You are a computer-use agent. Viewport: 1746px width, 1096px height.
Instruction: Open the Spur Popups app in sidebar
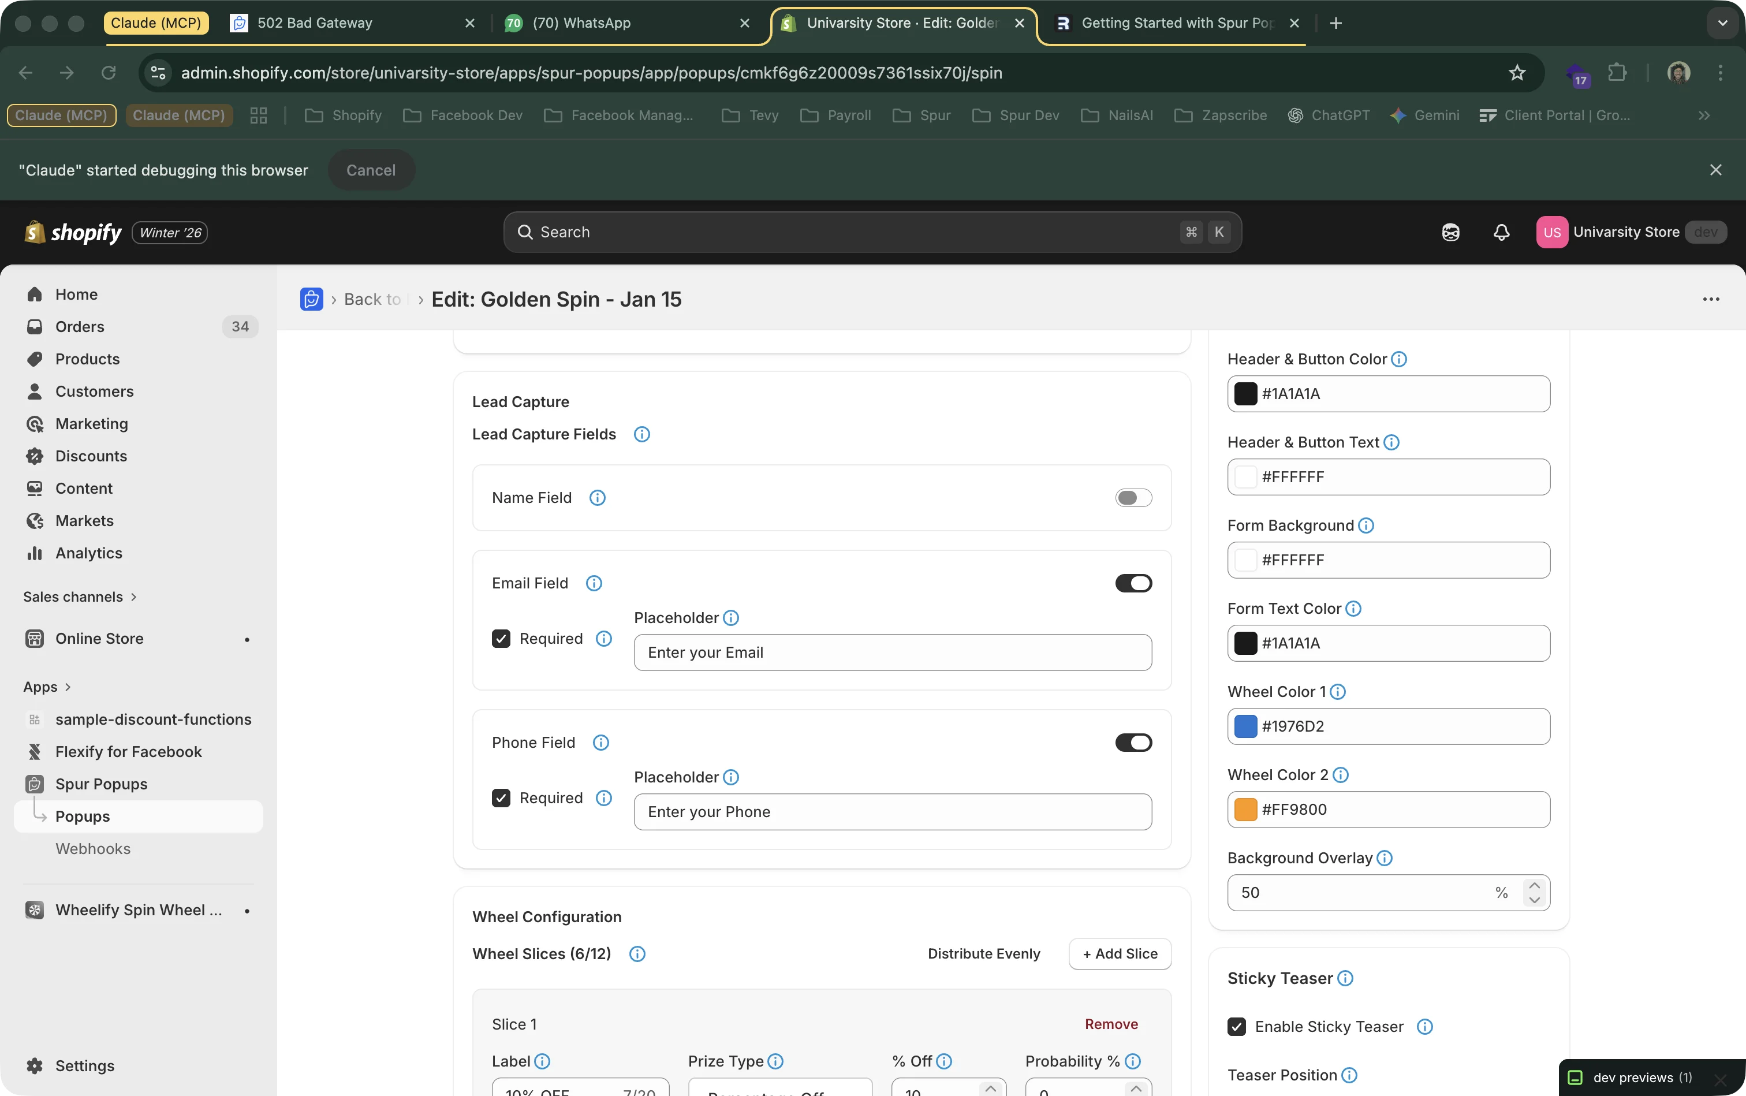99,783
